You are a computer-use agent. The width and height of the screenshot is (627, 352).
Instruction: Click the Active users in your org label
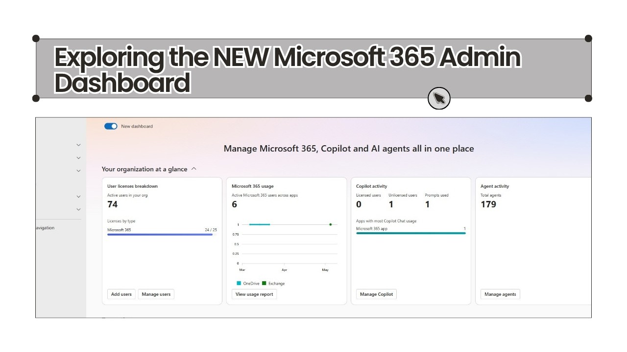click(x=127, y=195)
